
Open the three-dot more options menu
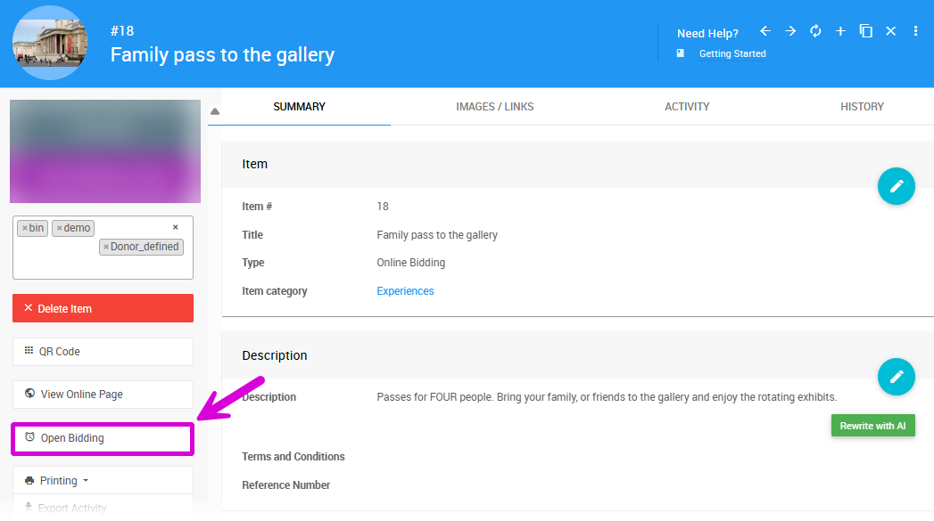tap(915, 31)
